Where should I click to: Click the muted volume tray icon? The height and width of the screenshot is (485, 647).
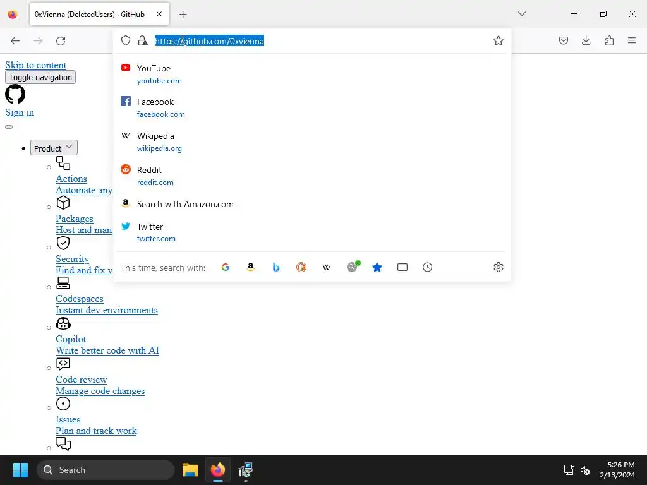click(585, 470)
